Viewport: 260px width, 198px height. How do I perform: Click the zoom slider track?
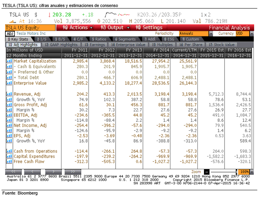(x=223, y=171)
